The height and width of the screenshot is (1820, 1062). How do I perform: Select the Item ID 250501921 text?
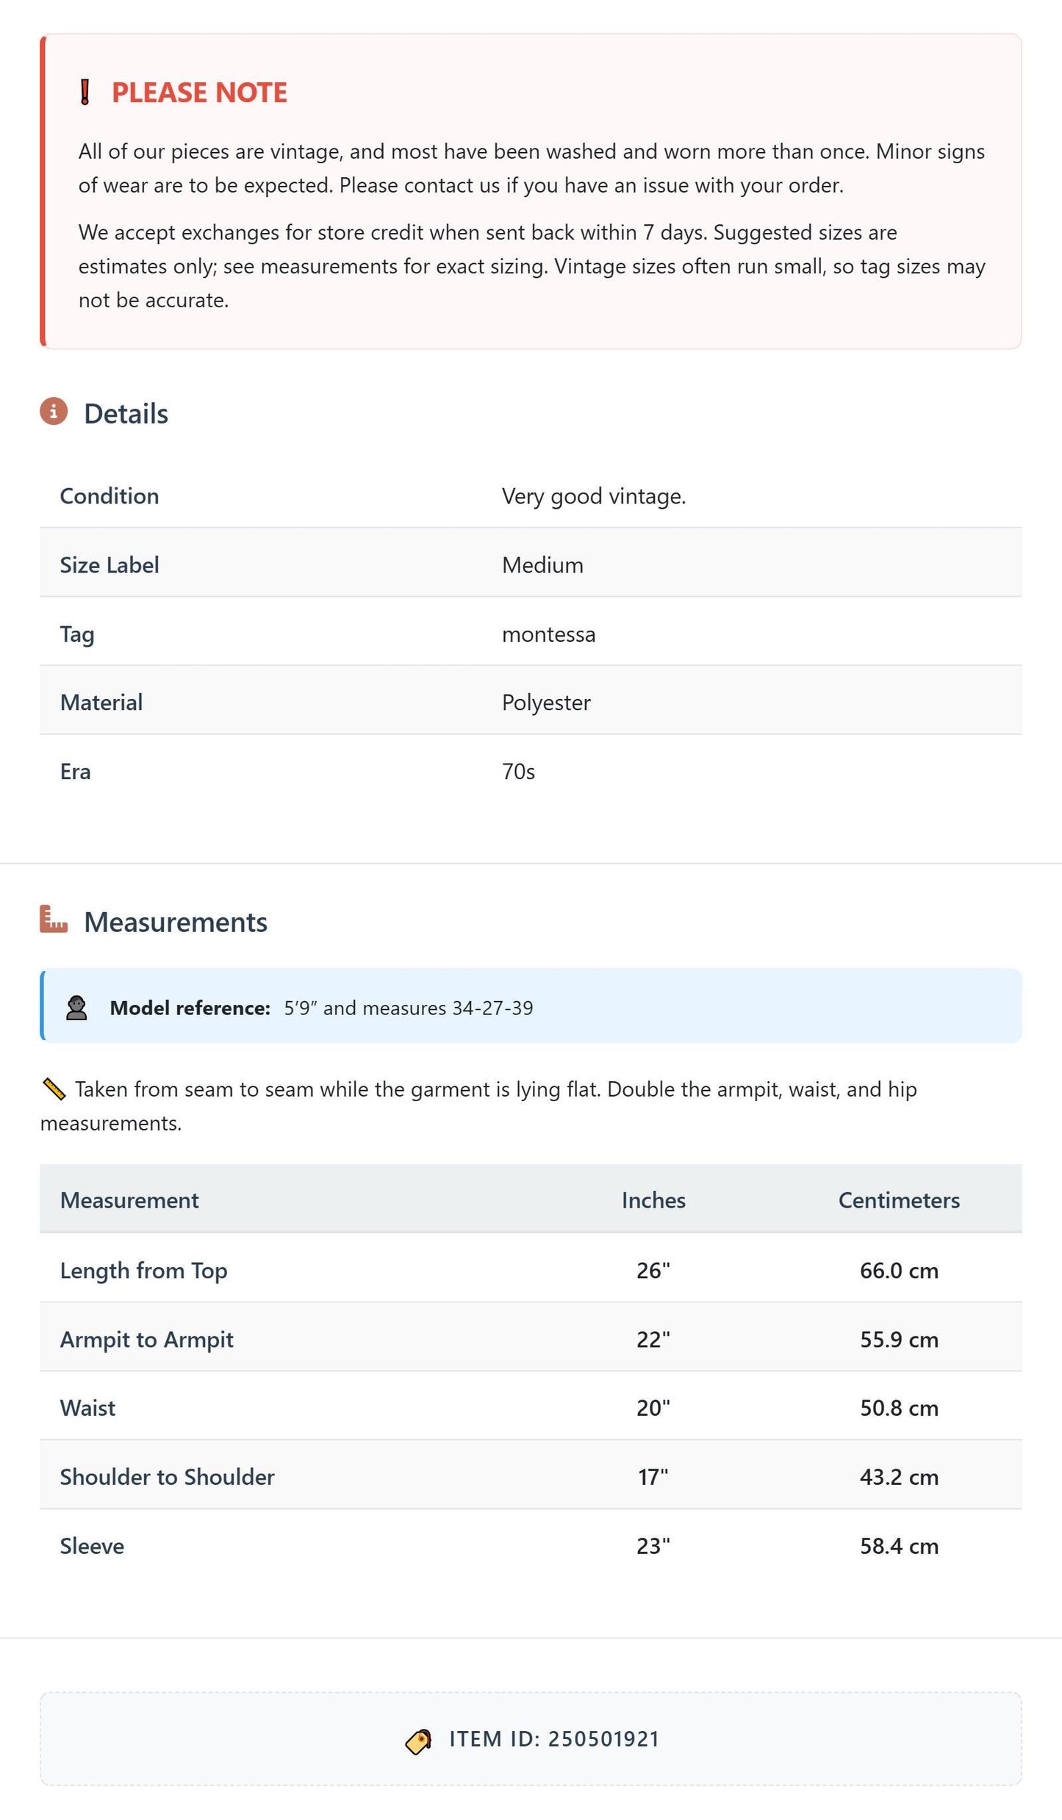point(555,1739)
